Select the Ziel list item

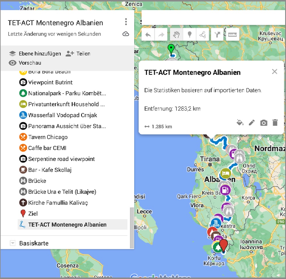[73, 214]
